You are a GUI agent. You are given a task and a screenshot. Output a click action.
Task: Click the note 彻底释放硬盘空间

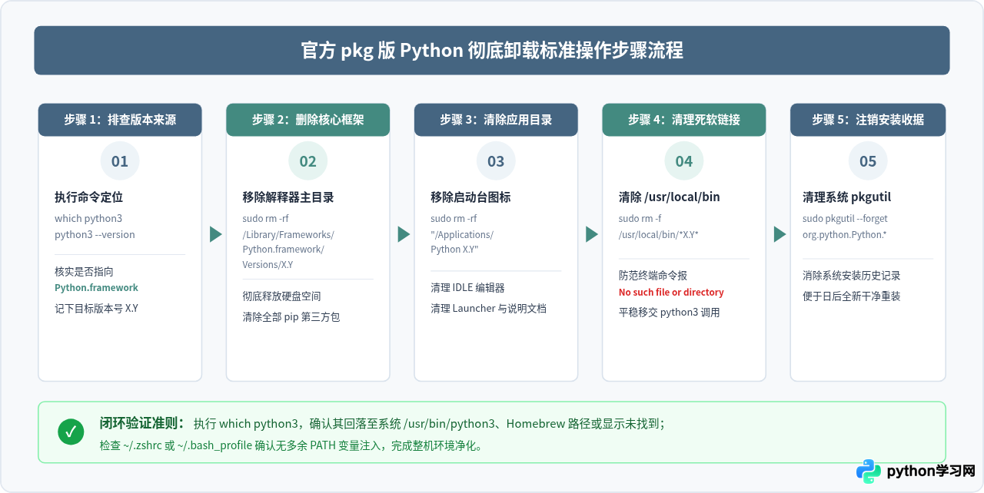[x=281, y=296]
